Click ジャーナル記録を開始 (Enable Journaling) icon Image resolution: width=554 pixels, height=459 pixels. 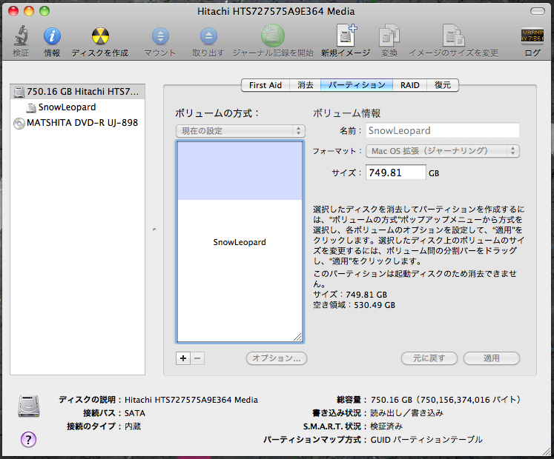273,36
